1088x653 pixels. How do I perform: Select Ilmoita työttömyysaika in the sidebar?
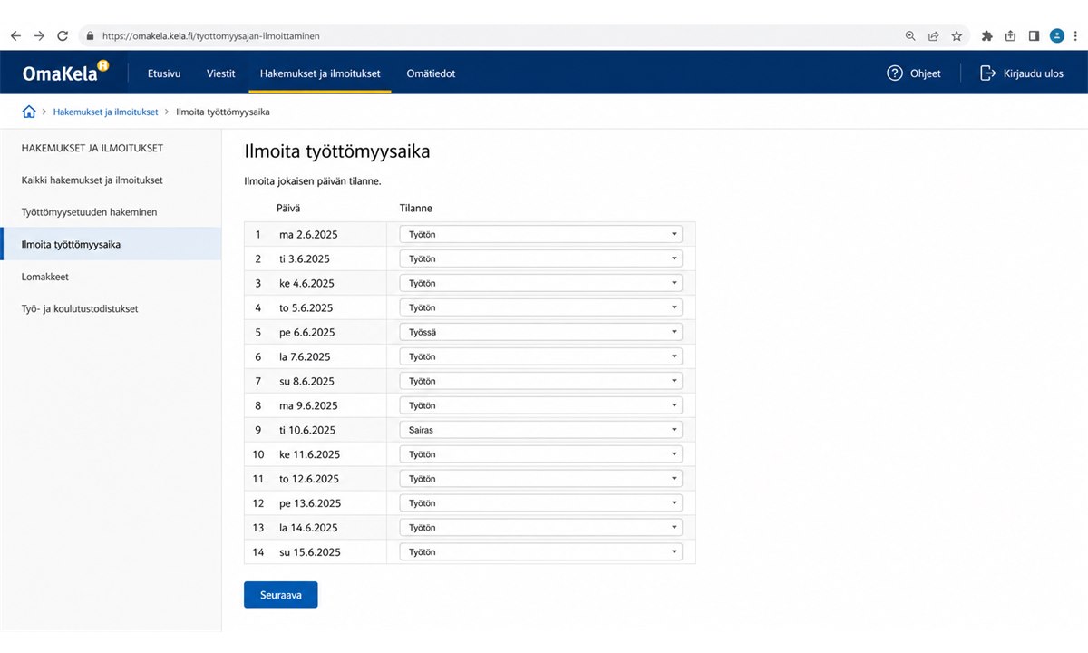coord(111,245)
